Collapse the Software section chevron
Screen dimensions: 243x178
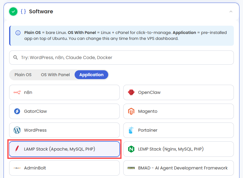231,12
